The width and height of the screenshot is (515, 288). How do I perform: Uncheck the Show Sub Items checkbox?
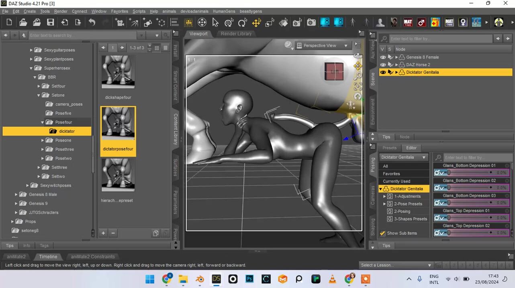[x=383, y=233]
